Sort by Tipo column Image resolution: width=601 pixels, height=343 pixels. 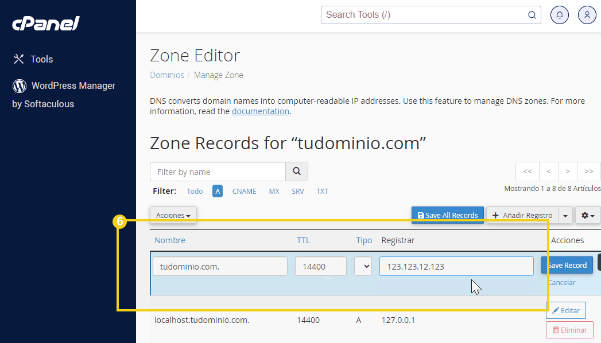(x=364, y=240)
